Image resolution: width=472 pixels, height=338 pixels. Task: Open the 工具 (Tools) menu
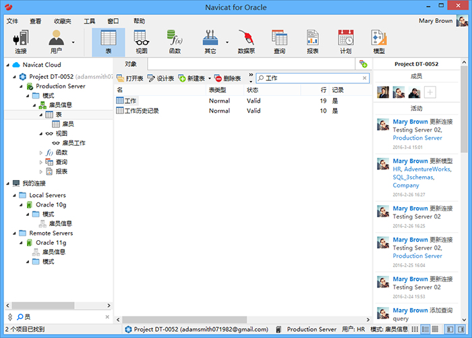pyautogui.click(x=90, y=21)
